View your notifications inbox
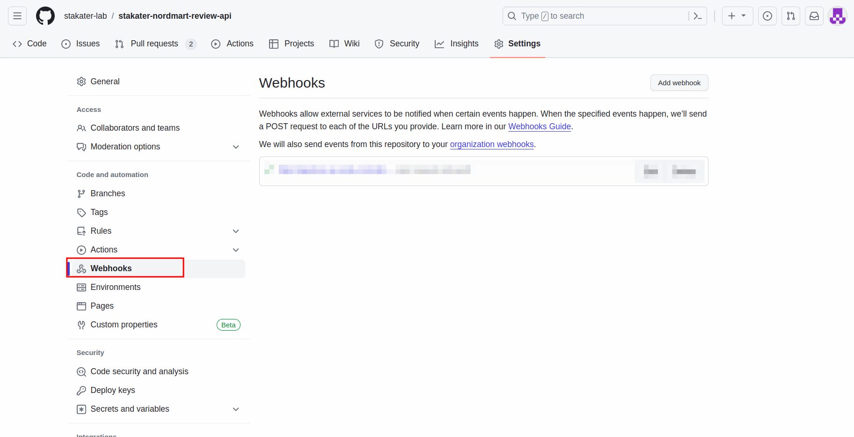This screenshot has width=854, height=437. pyautogui.click(x=814, y=15)
